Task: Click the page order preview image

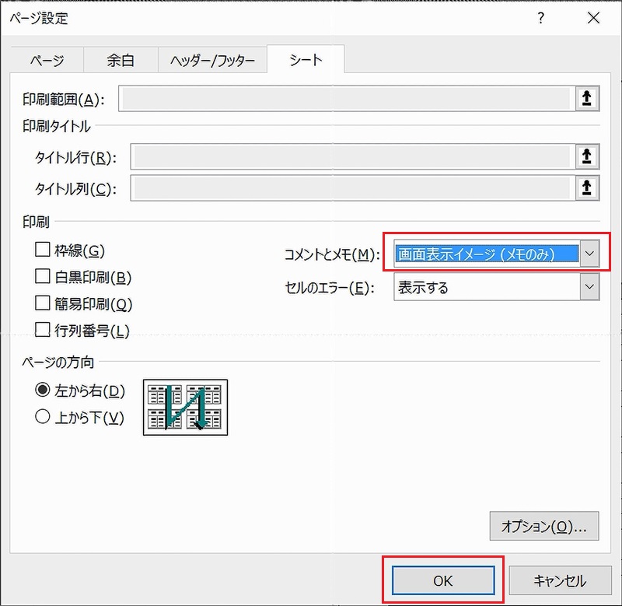Action: point(185,407)
